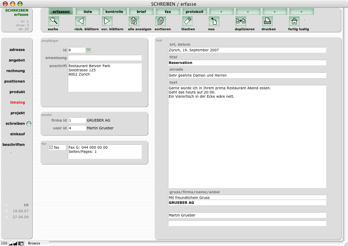Click arrow button next to recipient id
The width and height of the screenshot is (348, 246).
click(89, 50)
